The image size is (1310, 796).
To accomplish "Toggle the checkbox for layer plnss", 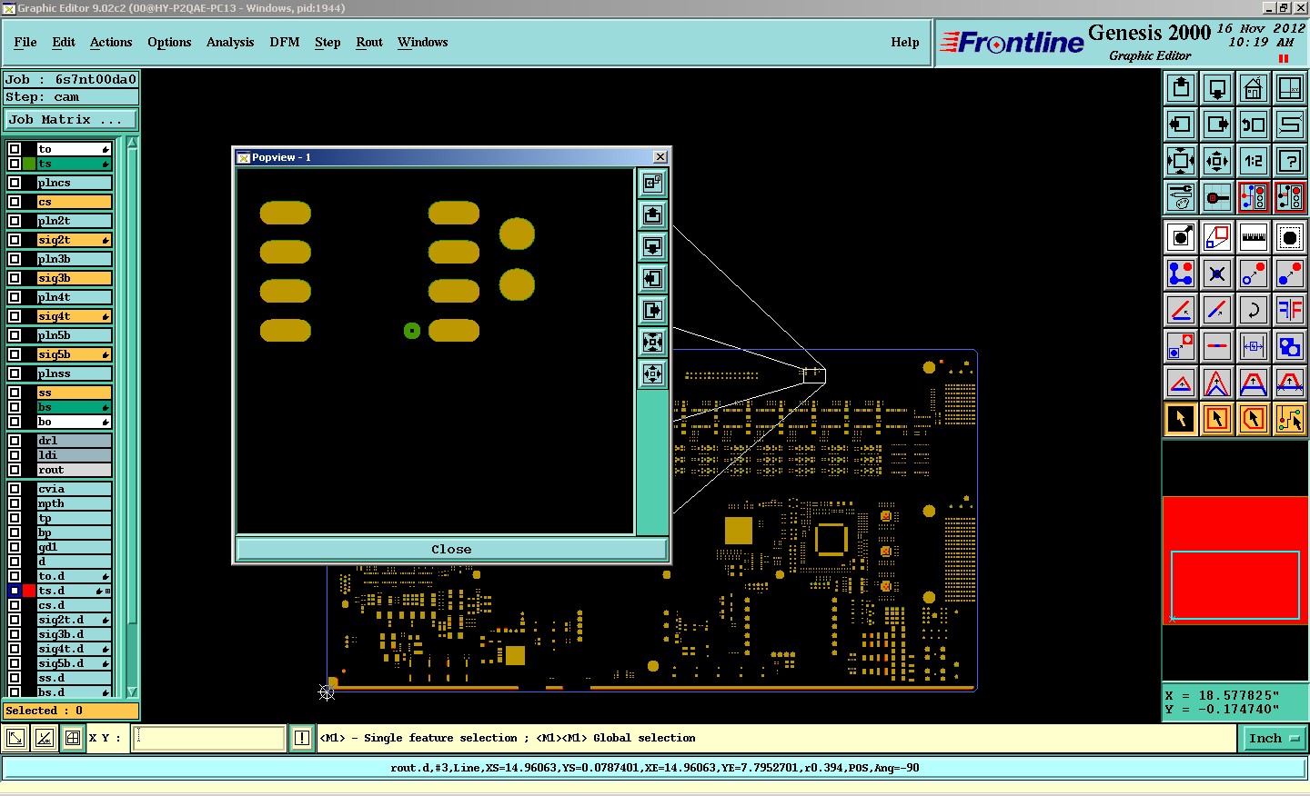I will coord(15,373).
